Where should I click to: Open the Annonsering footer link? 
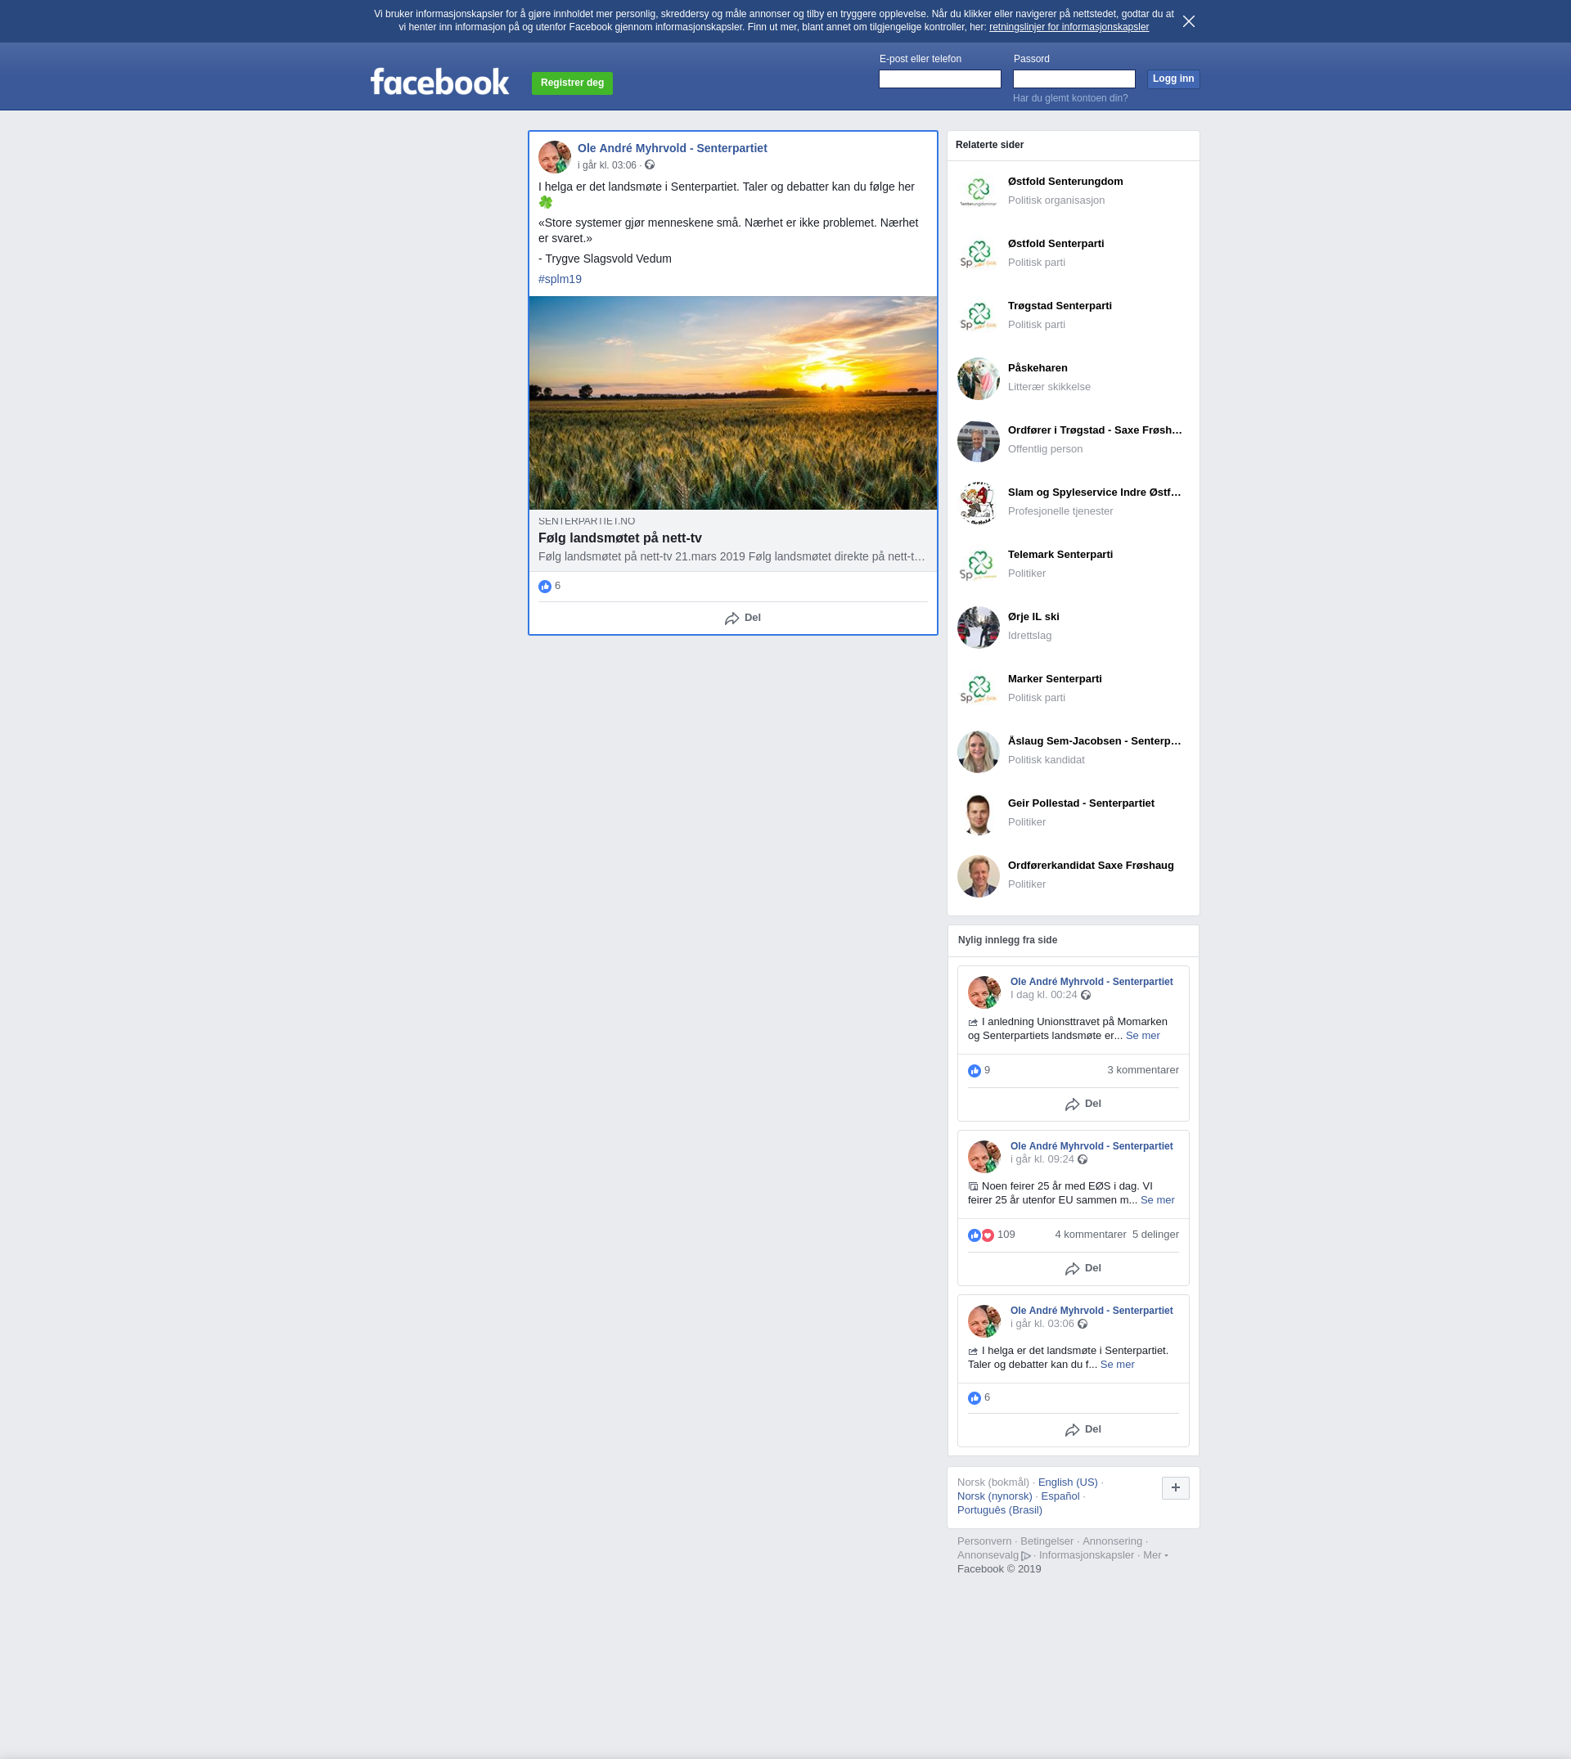coord(1112,1541)
